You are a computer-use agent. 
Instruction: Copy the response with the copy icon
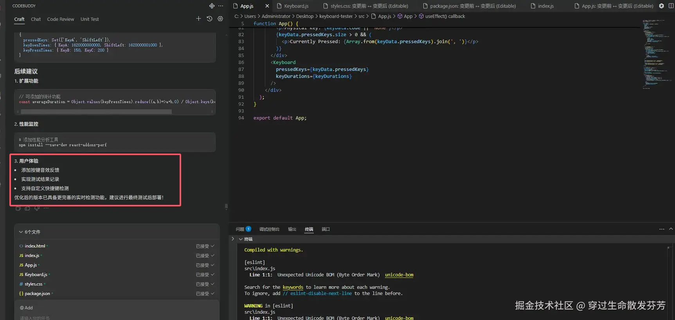point(18,208)
